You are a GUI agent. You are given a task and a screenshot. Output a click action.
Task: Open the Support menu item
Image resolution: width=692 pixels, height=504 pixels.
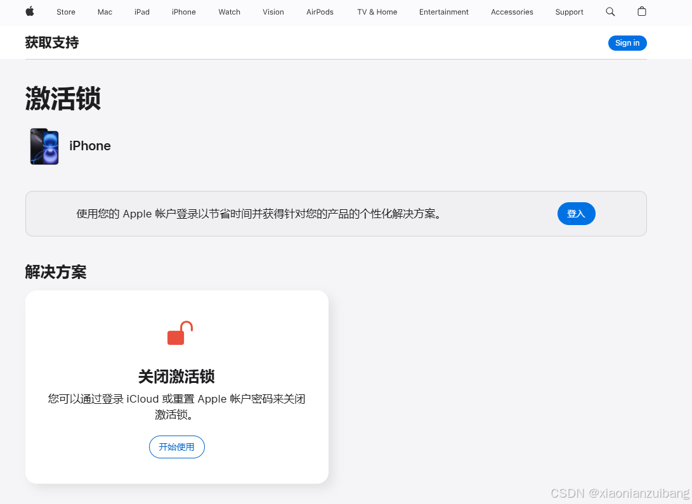[570, 12]
